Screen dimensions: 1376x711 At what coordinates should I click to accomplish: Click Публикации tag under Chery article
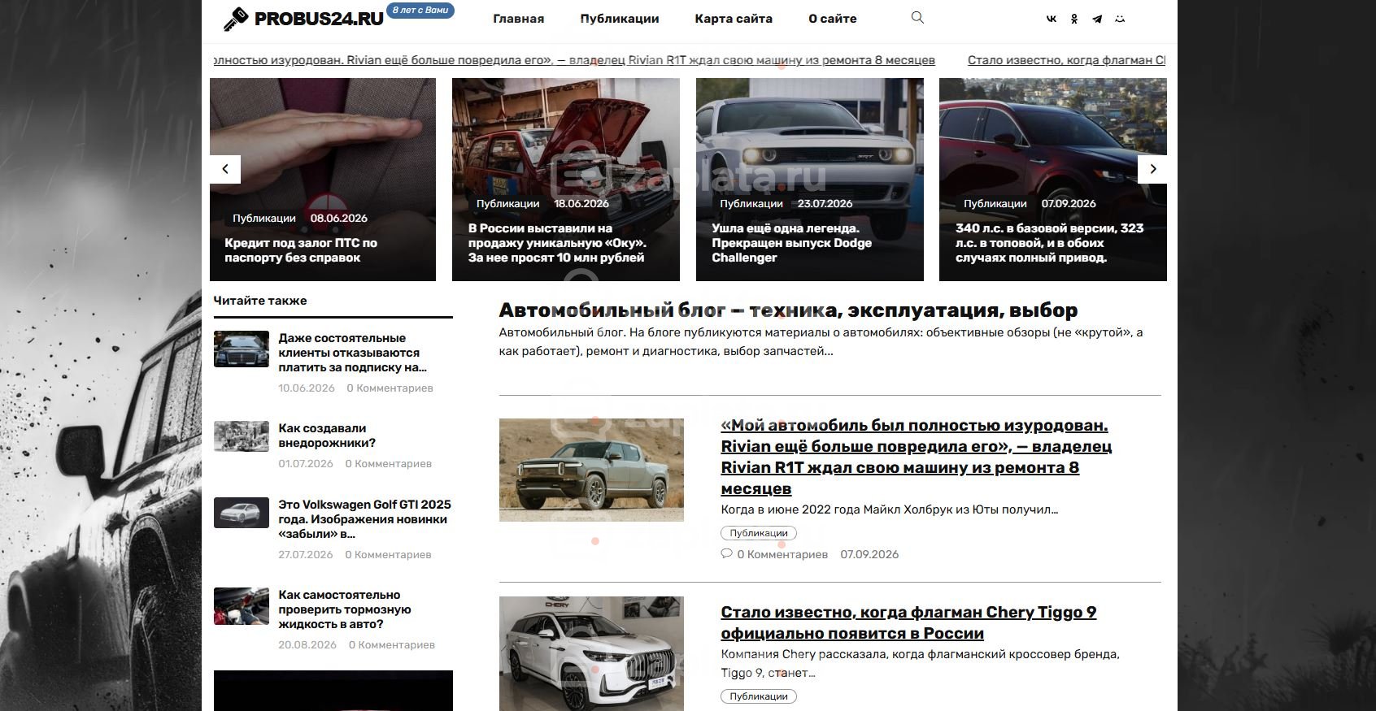click(759, 696)
